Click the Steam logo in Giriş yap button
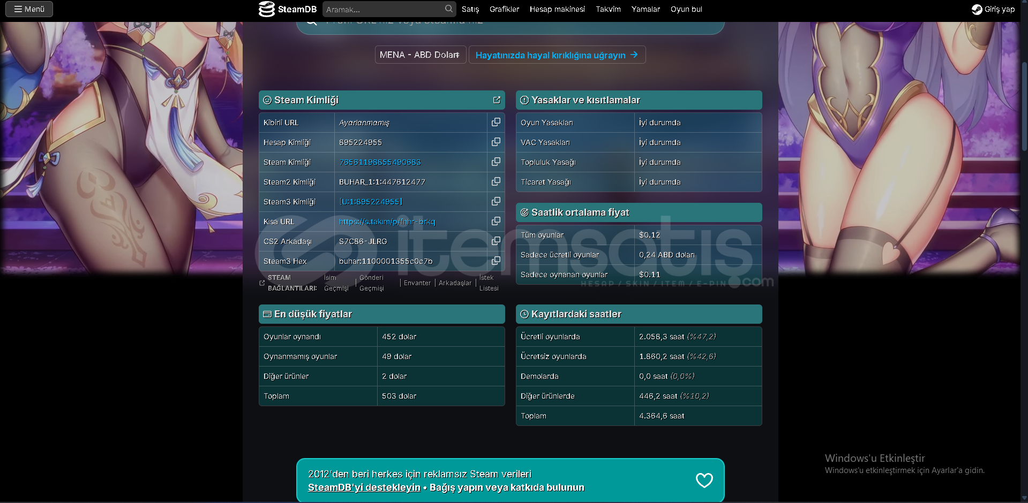This screenshot has height=503, width=1028. (x=977, y=9)
